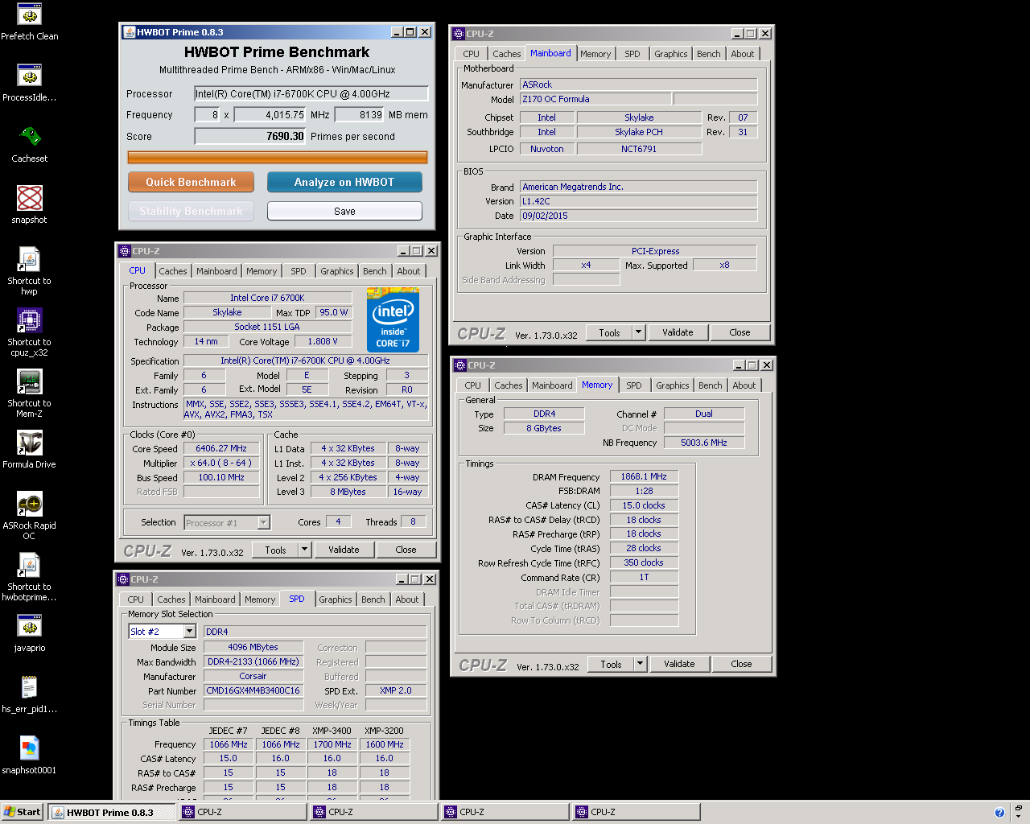Open Tools dropdown arrow in CPU tab window
The width and height of the screenshot is (1030, 824).
[x=304, y=550]
